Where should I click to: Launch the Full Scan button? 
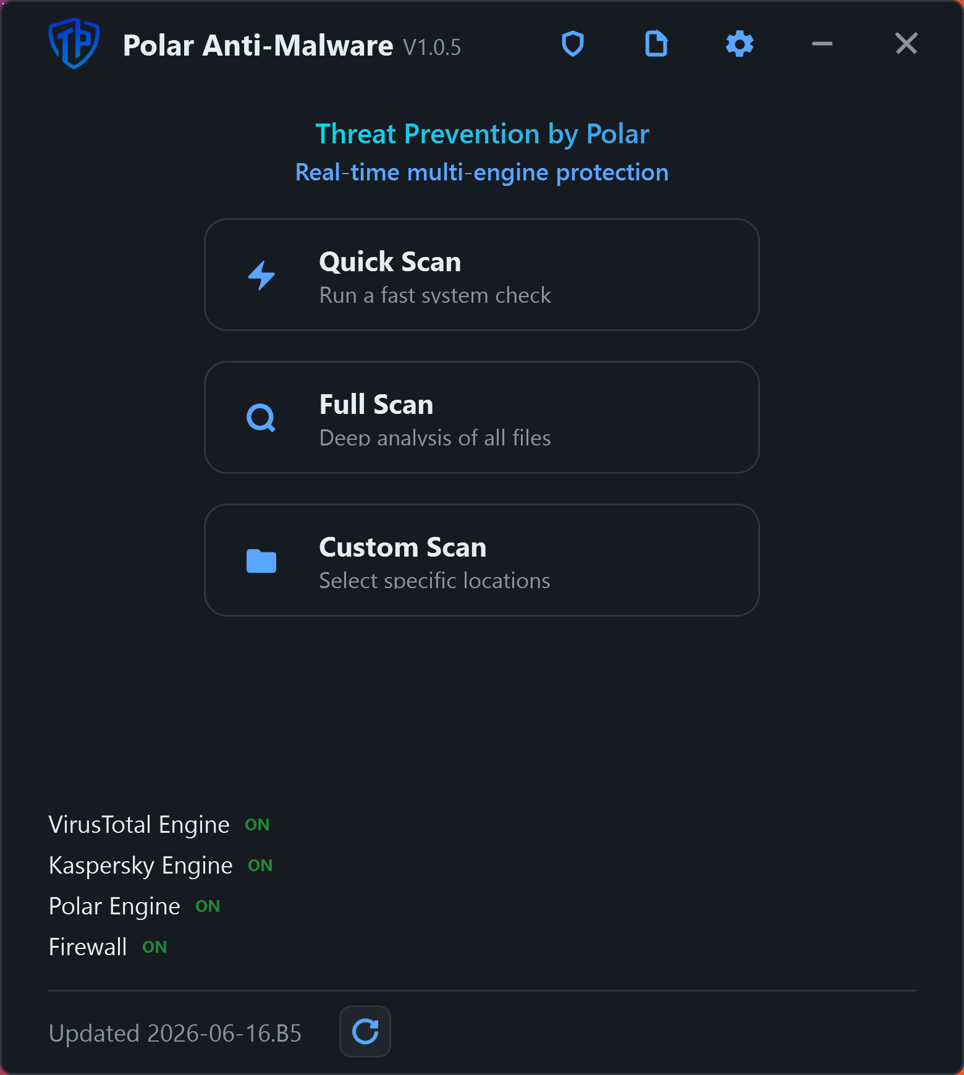(482, 418)
